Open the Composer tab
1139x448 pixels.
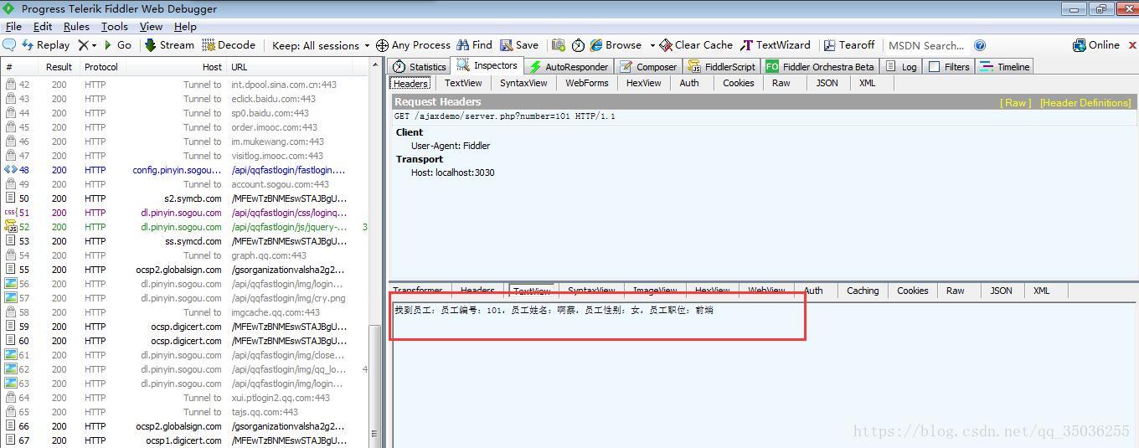pyautogui.click(x=648, y=66)
